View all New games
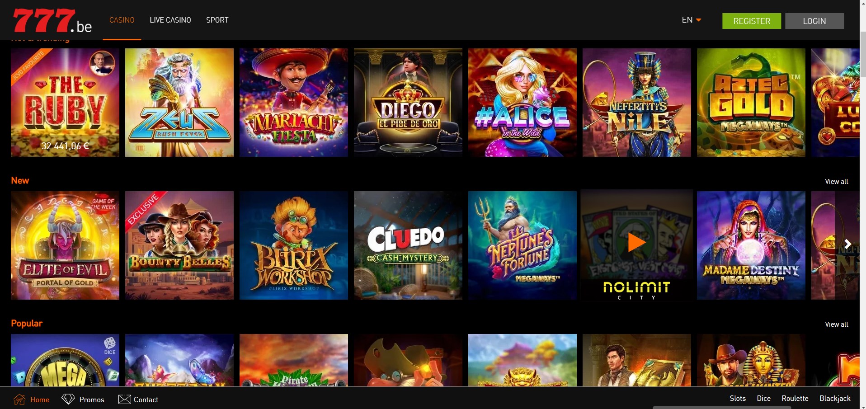This screenshot has width=866, height=409. click(837, 181)
